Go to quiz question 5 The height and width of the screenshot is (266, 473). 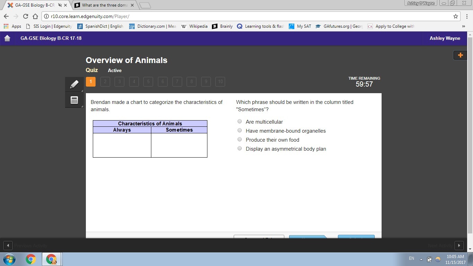[x=148, y=82]
